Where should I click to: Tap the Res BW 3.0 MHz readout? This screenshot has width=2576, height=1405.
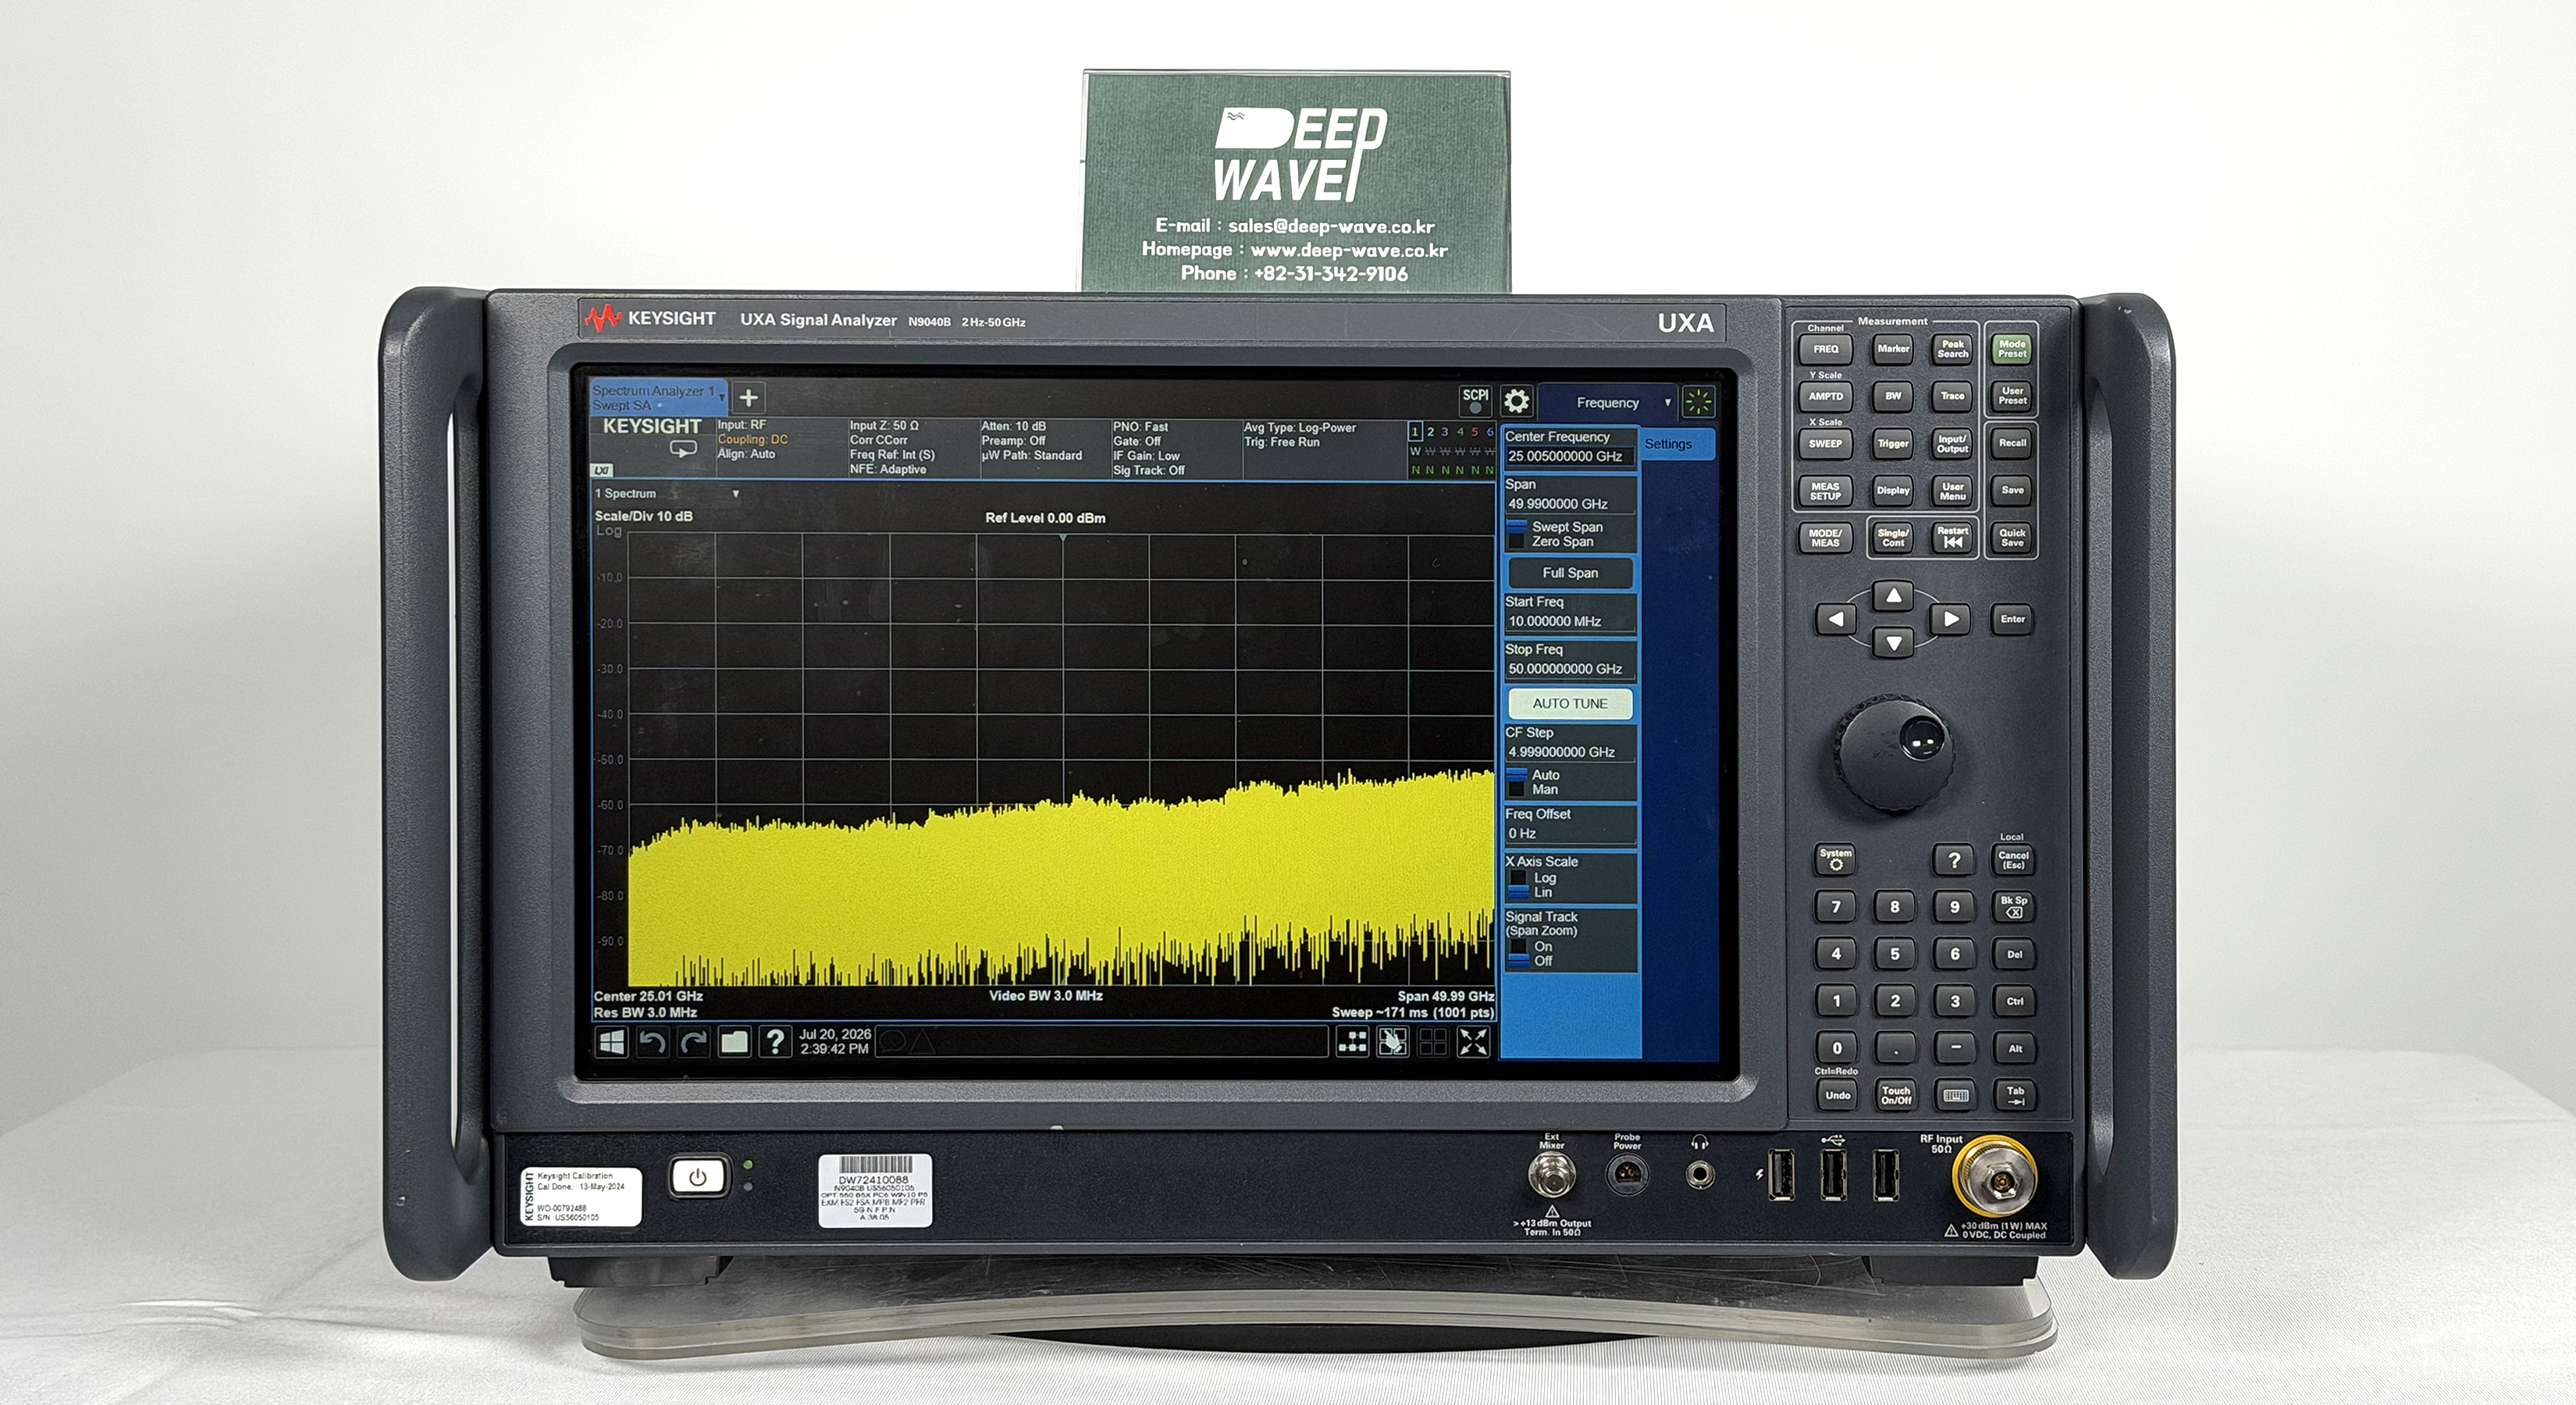[x=645, y=1012]
